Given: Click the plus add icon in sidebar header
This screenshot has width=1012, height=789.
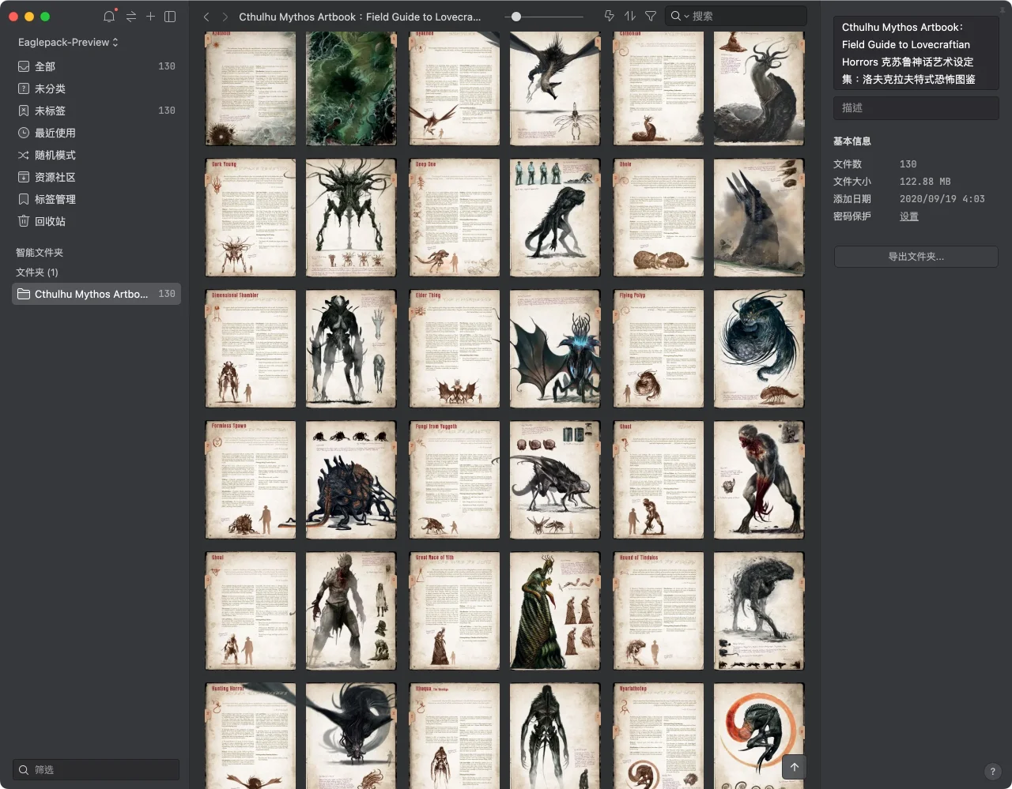Looking at the screenshot, I should click(x=150, y=16).
